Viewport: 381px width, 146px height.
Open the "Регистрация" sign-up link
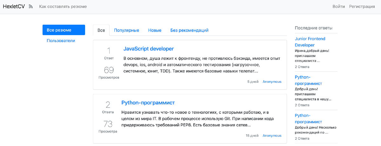pos(362,6)
